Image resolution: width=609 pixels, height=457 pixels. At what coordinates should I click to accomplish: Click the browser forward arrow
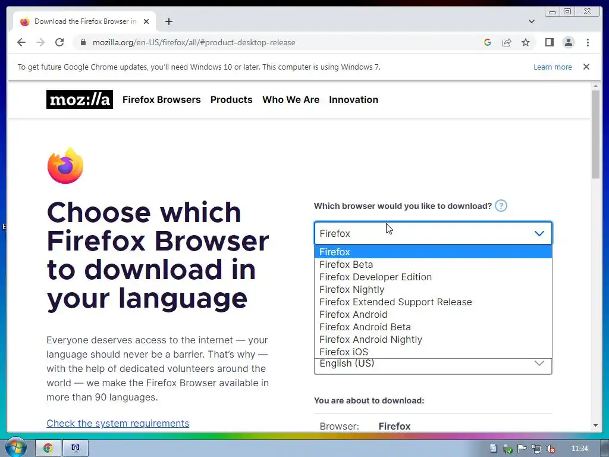point(40,42)
